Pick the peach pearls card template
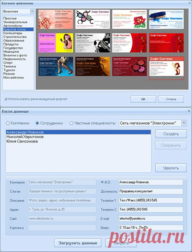The height and width of the screenshot is (252, 192). pyautogui.click(x=56, y=19)
